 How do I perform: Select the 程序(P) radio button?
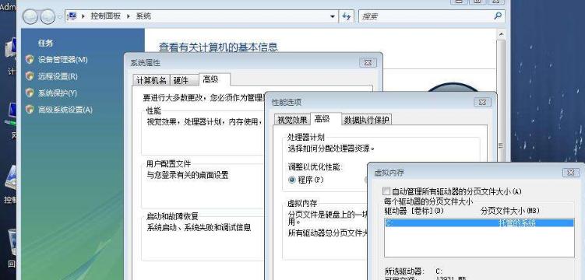click(x=292, y=180)
